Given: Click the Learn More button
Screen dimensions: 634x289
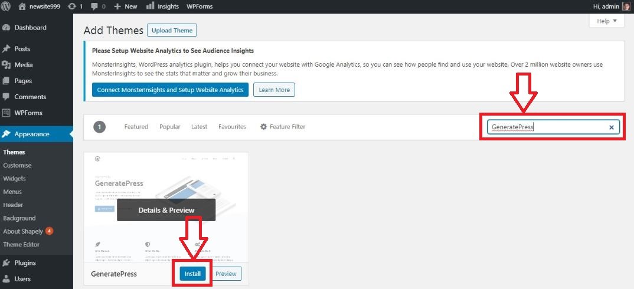Looking at the screenshot, I should pos(274,90).
